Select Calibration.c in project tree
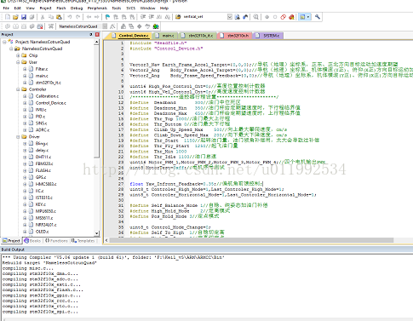 click(47, 96)
